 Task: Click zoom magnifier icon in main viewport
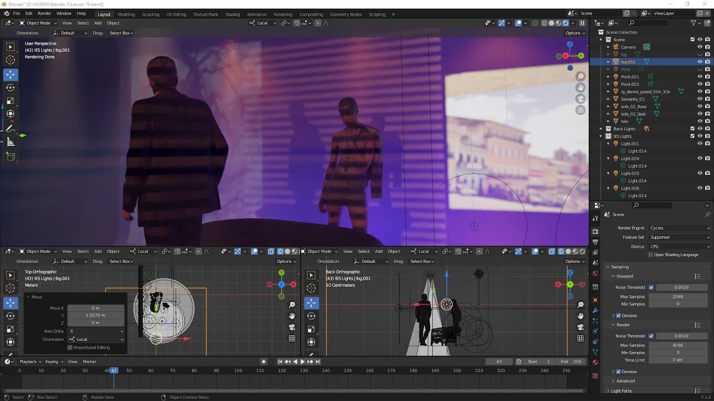pyautogui.click(x=581, y=76)
